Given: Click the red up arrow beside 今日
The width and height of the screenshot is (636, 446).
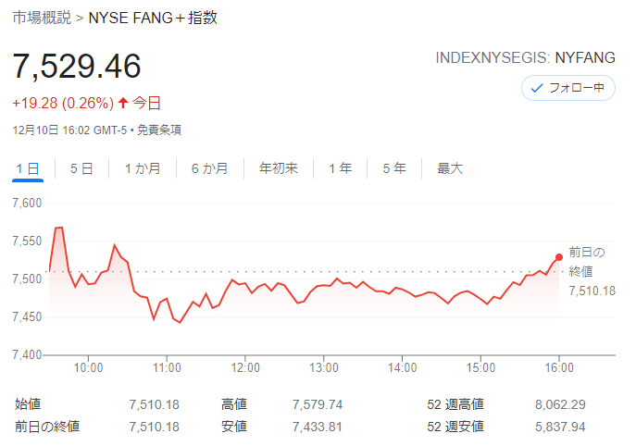Looking at the screenshot, I should (123, 103).
